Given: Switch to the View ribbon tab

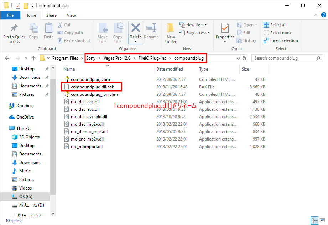Looking at the screenshot, I should 71,15.
